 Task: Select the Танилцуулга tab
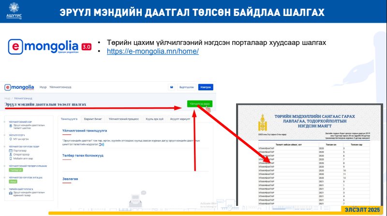point(69,118)
